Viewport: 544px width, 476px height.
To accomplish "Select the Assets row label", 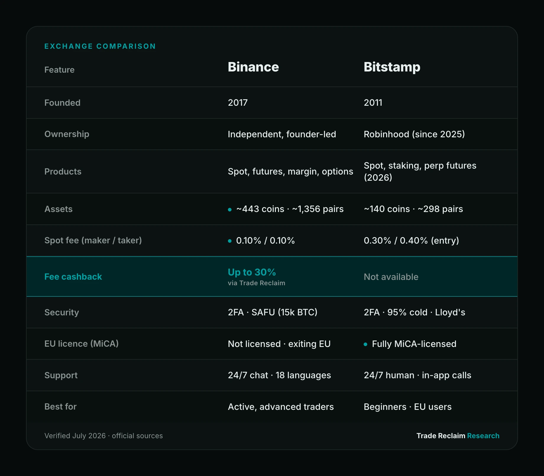I will [59, 209].
